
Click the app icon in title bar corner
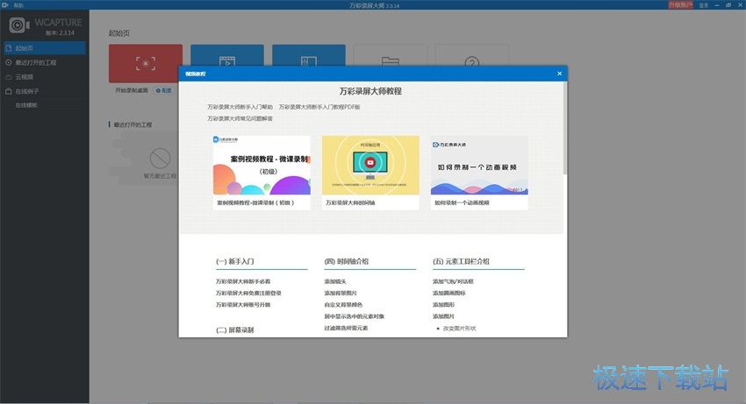tap(5, 4)
